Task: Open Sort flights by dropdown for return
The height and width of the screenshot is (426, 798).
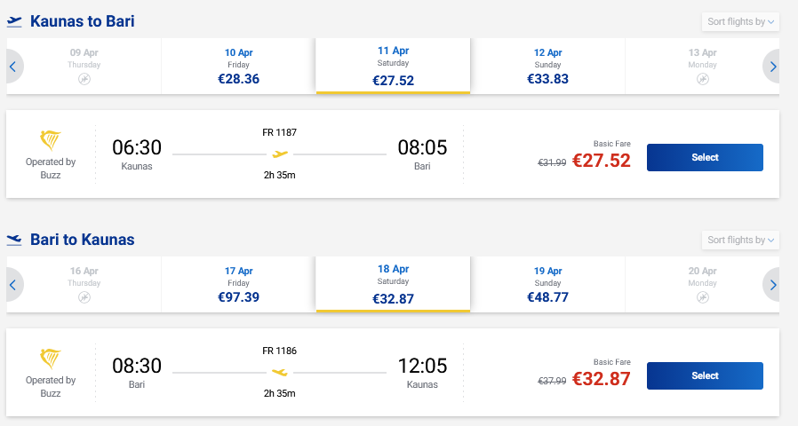Action: (x=739, y=240)
